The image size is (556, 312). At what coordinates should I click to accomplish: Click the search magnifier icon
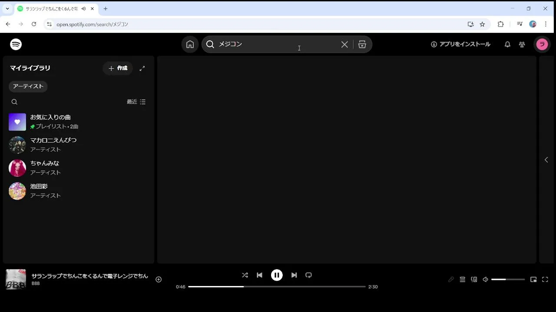tap(210, 44)
